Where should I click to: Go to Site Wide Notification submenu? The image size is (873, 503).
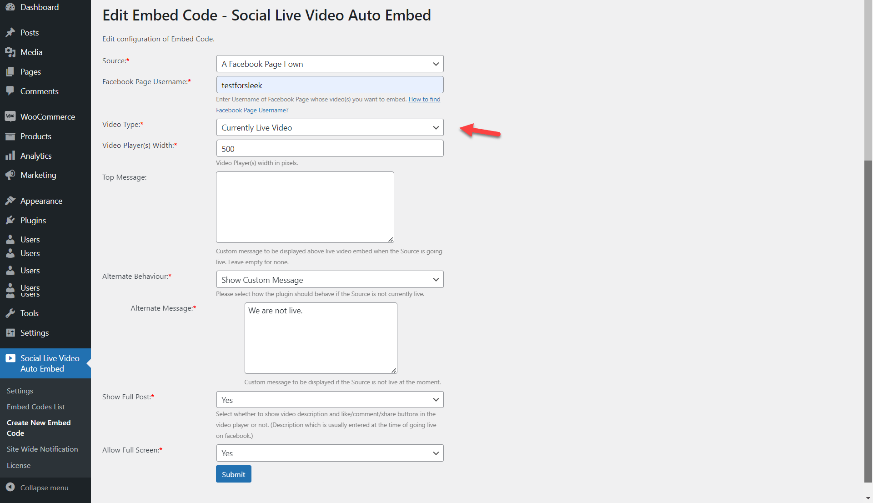(x=42, y=449)
